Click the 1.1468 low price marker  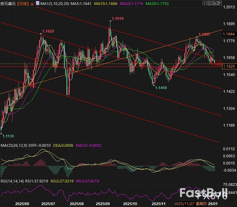point(161,88)
